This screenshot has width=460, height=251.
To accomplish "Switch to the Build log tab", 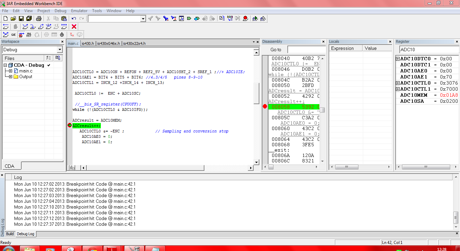I will tap(9, 234).
